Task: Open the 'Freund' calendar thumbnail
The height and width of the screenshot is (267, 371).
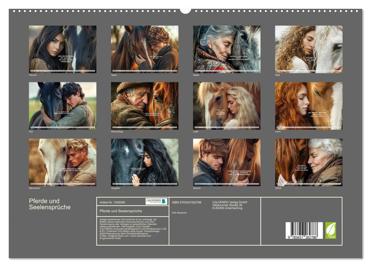Action: click(x=63, y=49)
